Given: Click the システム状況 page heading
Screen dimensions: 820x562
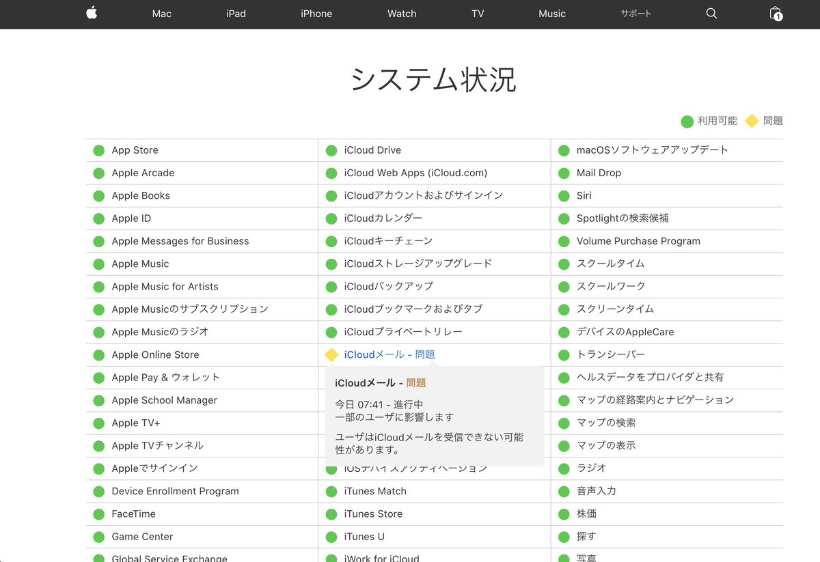Looking at the screenshot, I should (433, 80).
